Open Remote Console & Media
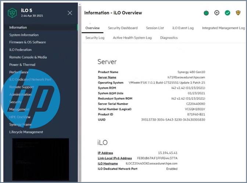 point(28,57)
